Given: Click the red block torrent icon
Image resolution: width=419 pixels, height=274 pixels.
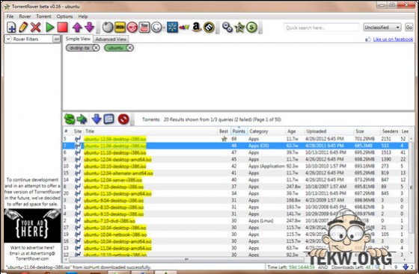Looking at the screenshot, I should point(123,119).
